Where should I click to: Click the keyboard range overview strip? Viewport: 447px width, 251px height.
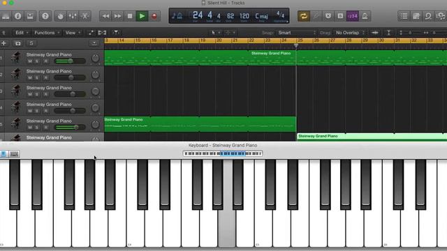tap(223, 153)
